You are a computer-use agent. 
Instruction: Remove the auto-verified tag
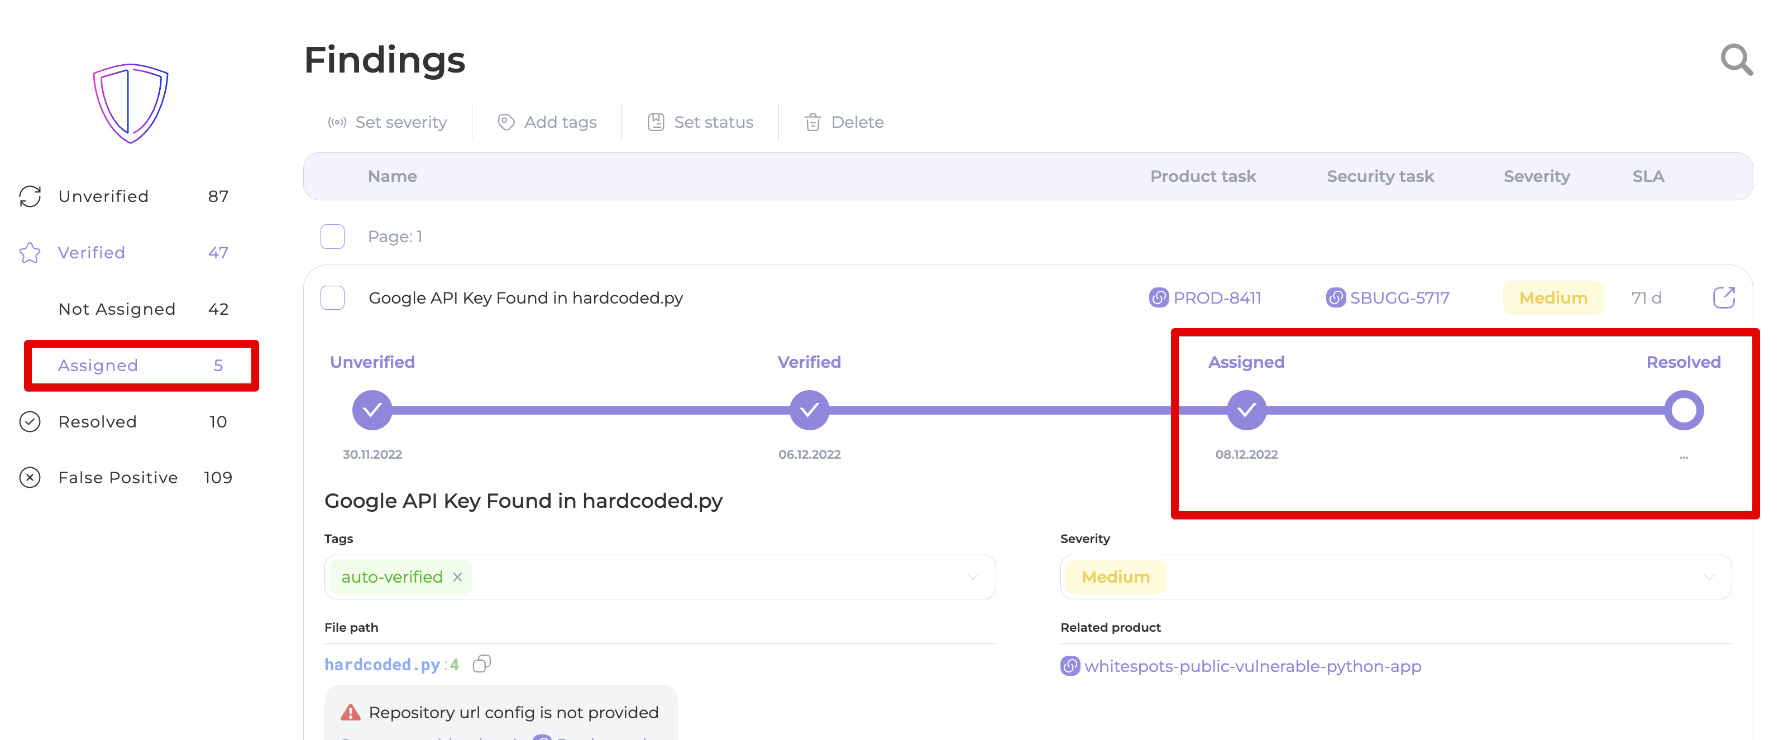point(457,577)
